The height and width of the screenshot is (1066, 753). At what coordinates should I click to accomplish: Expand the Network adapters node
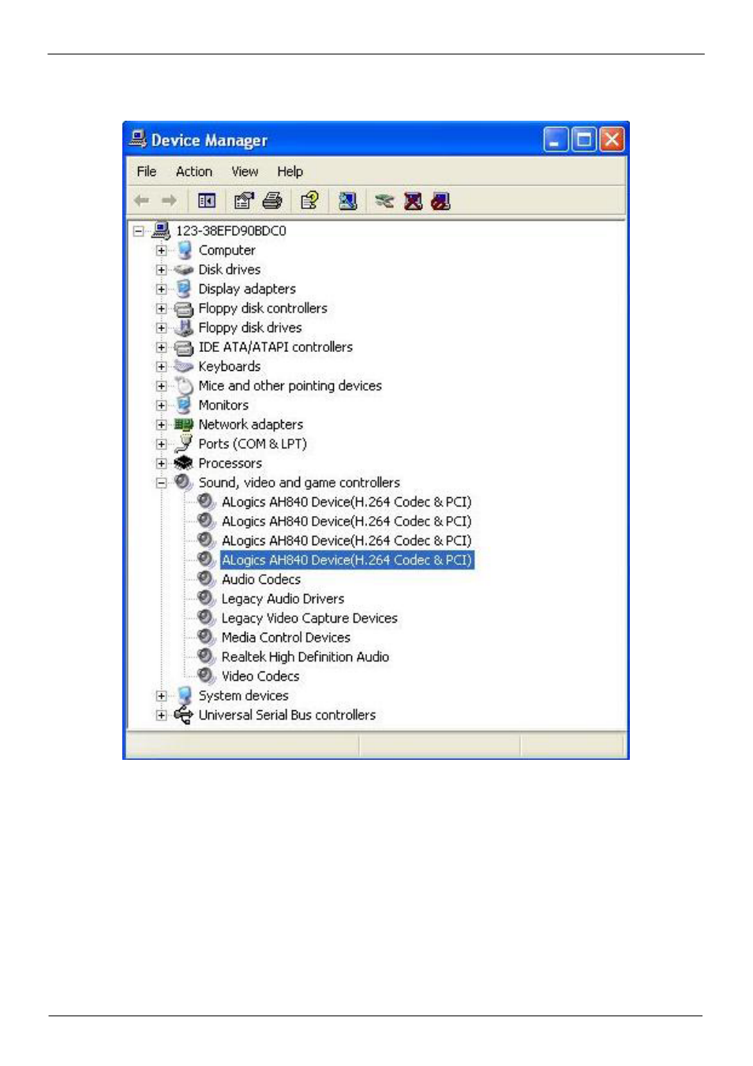coord(162,425)
